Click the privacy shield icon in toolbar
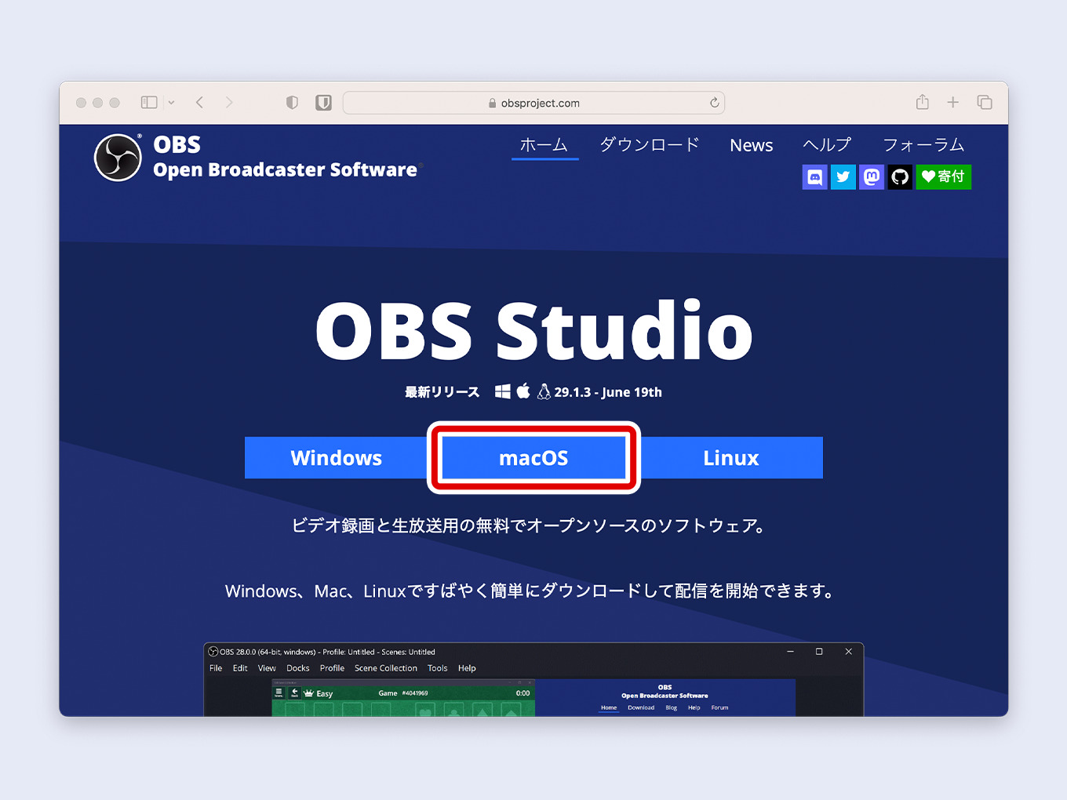 292,102
